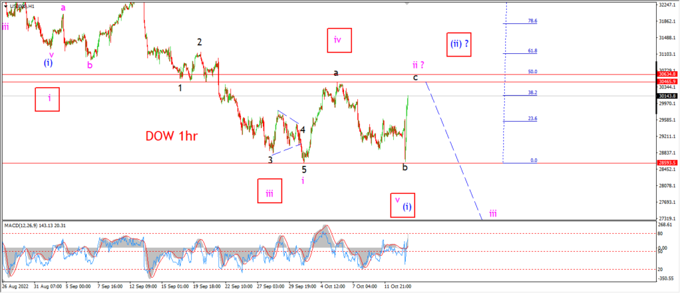Screen dimensions: 680x293
Task: Click the US30 H1 chart title
Action: [x=21, y=7]
